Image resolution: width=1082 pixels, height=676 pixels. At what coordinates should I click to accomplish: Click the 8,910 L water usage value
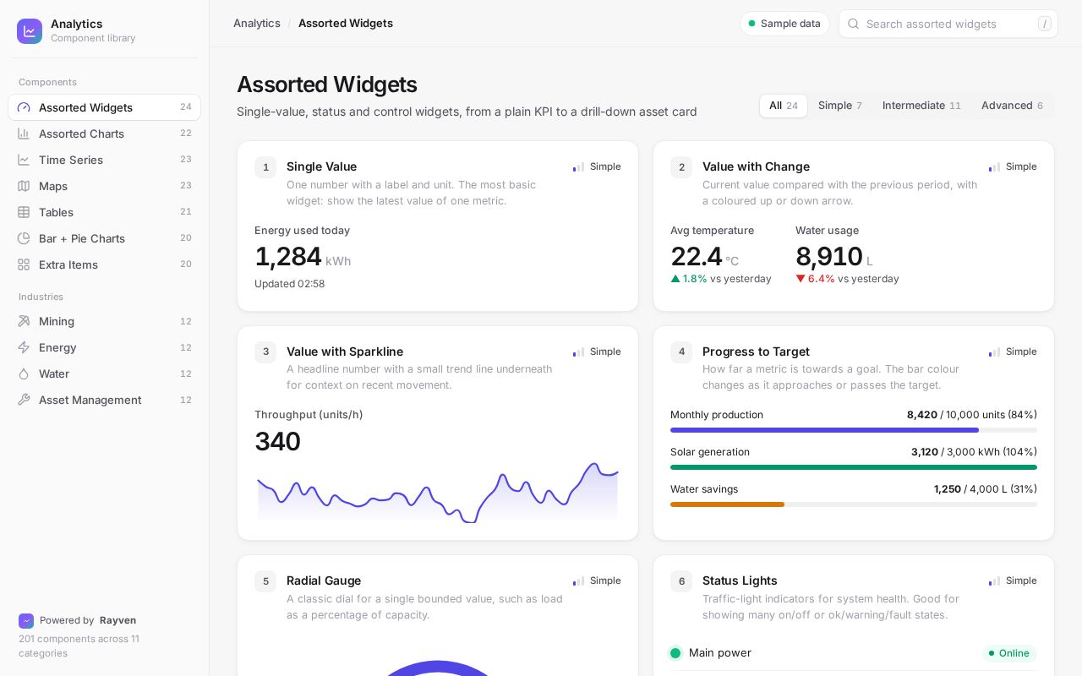pyautogui.click(x=834, y=257)
